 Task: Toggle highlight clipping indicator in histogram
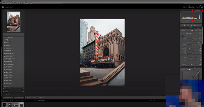(201, 13)
